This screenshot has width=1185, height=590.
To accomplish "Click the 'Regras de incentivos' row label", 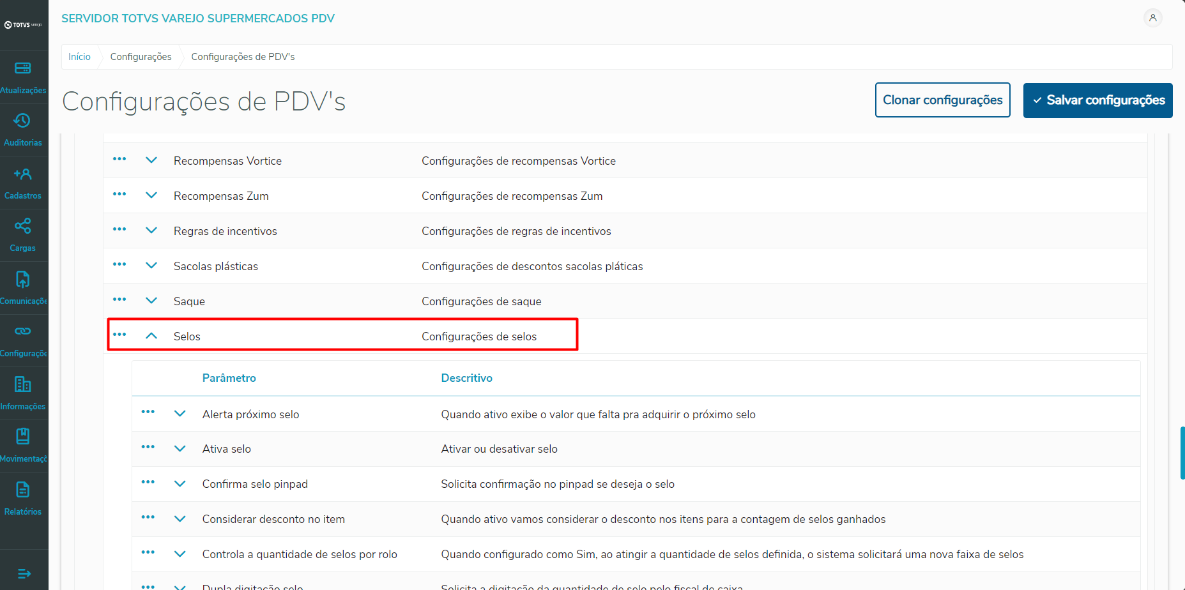I will click(226, 231).
